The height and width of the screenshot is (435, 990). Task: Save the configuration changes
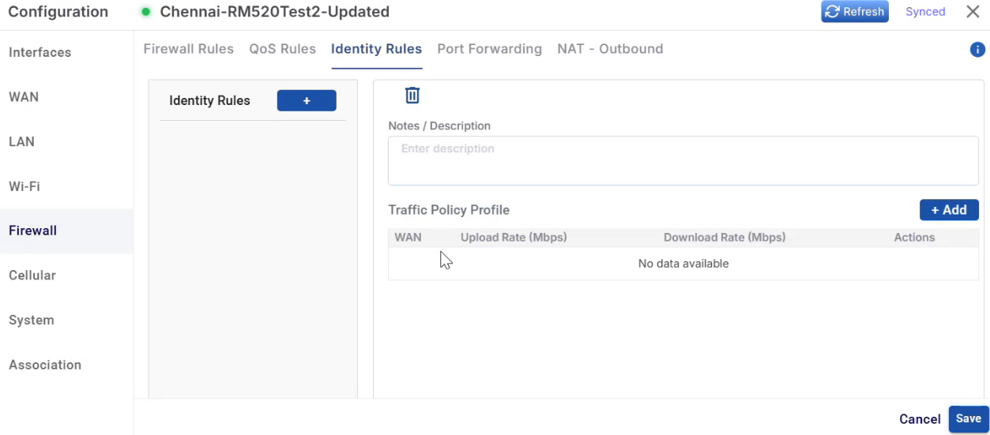(968, 419)
